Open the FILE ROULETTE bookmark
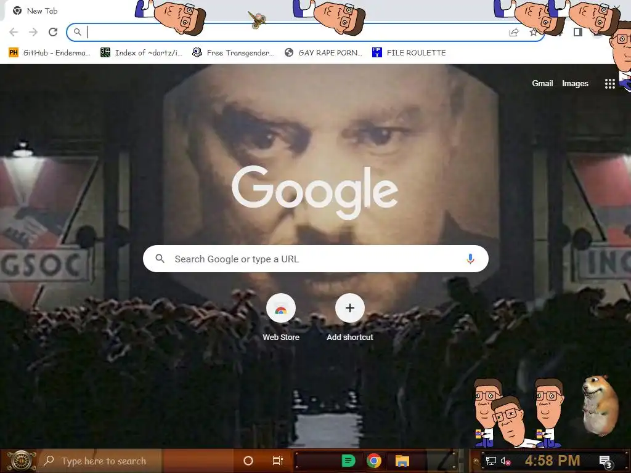Image resolution: width=631 pixels, height=473 pixels. click(x=409, y=53)
